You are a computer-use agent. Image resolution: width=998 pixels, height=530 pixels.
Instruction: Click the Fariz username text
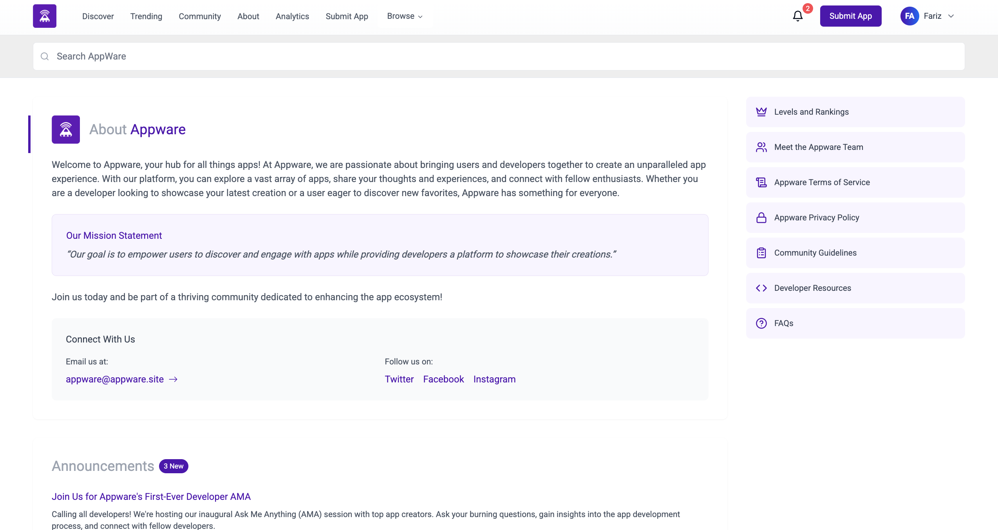tap(932, 16)
